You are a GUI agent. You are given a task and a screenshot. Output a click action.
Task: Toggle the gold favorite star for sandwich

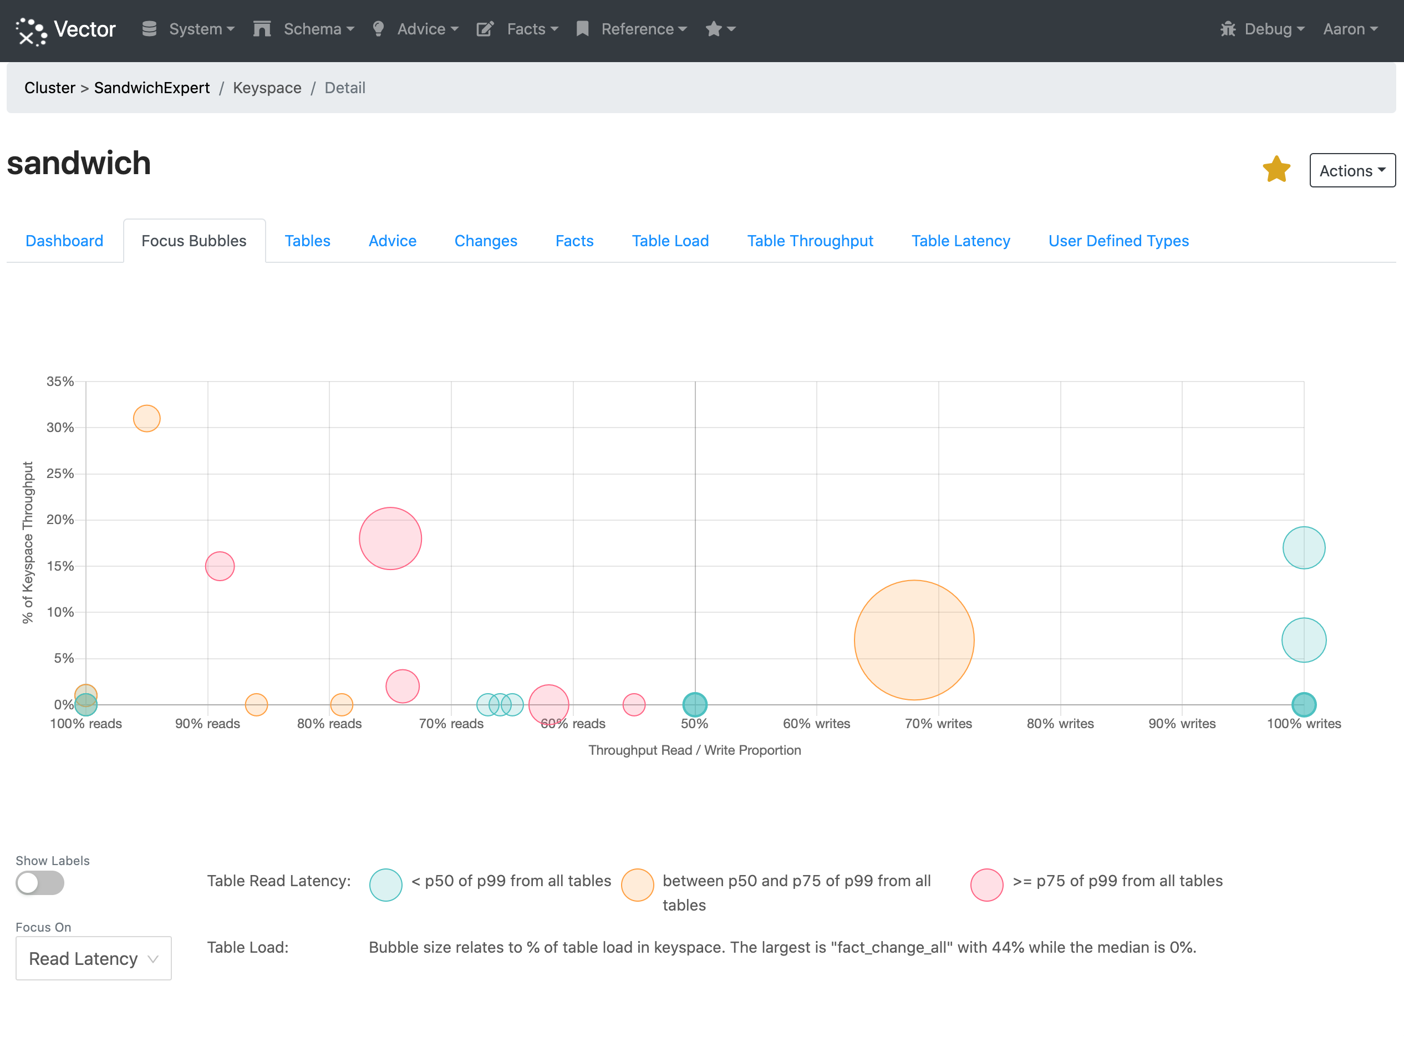pos(1276,170)
